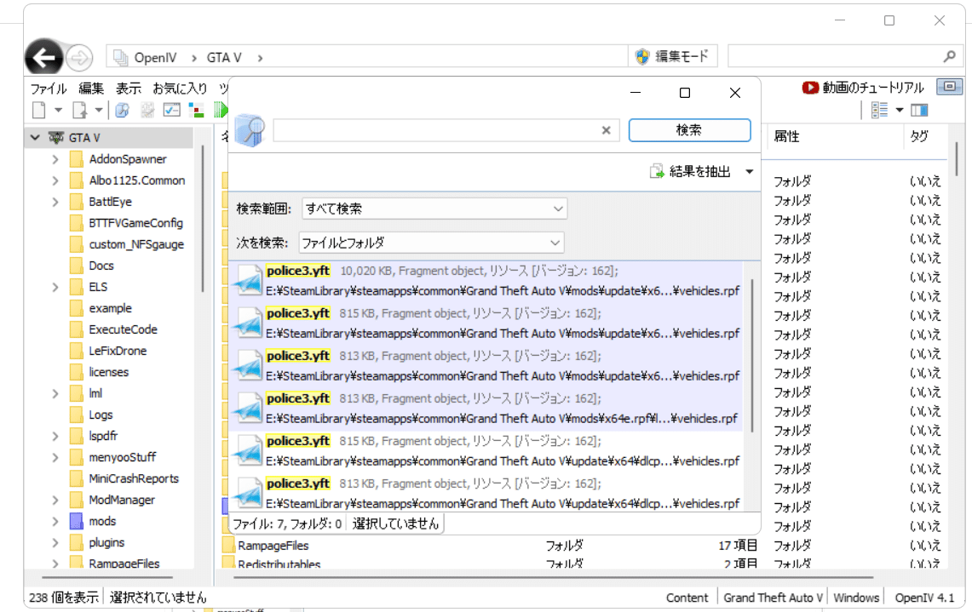Click the 編集モード button

pos(673,57)
